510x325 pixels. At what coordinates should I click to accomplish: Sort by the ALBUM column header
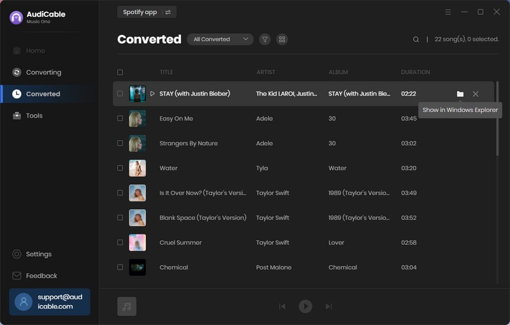pos(339,72)
